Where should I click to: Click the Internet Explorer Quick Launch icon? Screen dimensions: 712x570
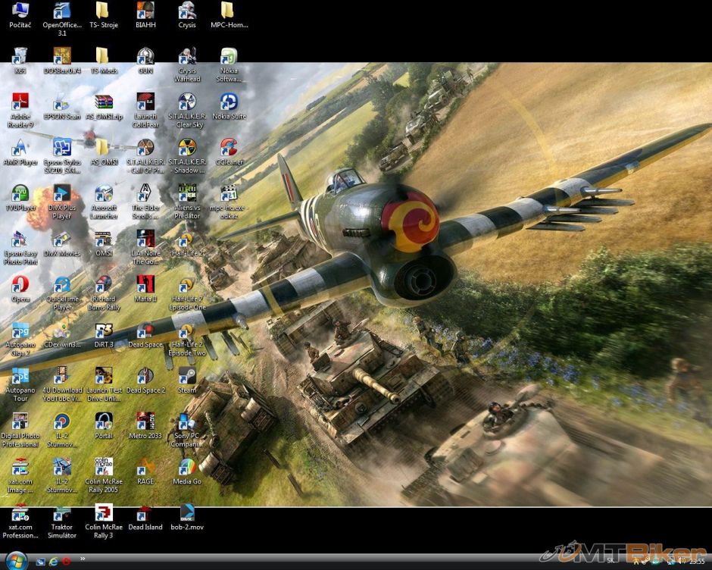pos(54,561)
